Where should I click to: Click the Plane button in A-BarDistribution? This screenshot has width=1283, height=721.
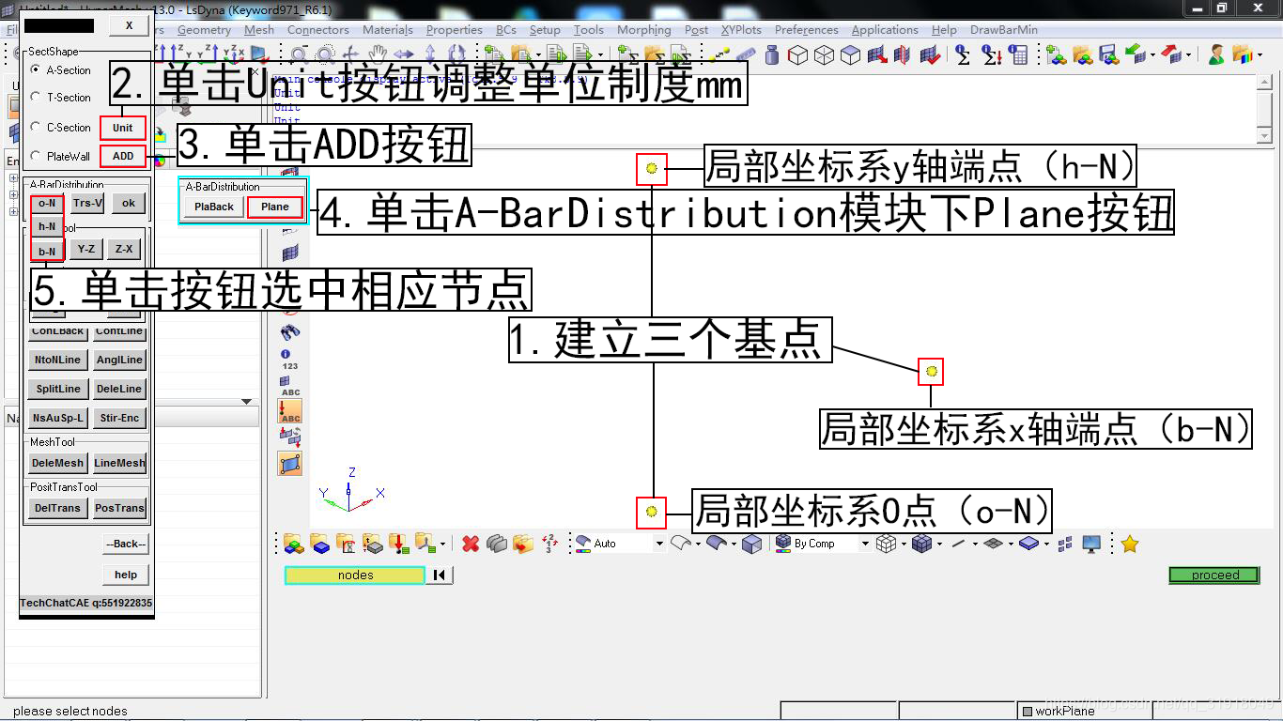275,207
